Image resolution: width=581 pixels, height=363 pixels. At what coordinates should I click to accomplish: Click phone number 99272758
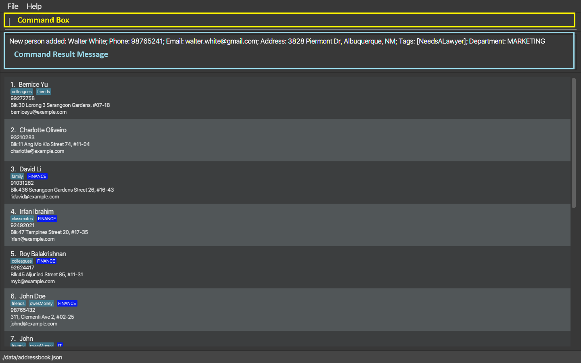coord(23,98)
